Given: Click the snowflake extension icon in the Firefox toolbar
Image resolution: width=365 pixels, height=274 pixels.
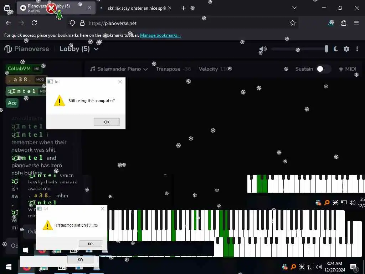Looking at the screenshot, I should pyautogui.click(x=331, y=23).
